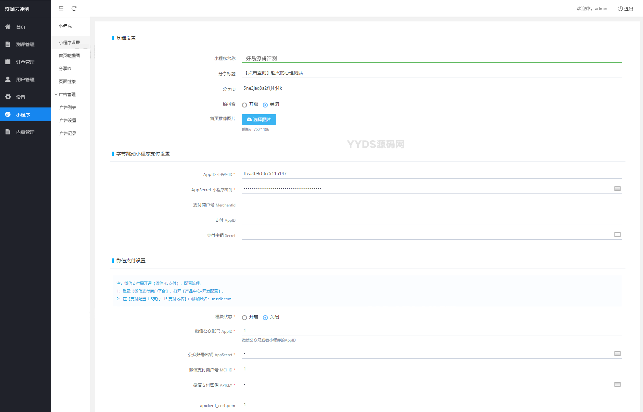Click the 退出 power icon

(620, 9)
